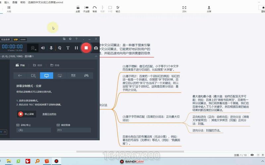Enter ZEN mode
265x165 pixels.
click(184, 9)
